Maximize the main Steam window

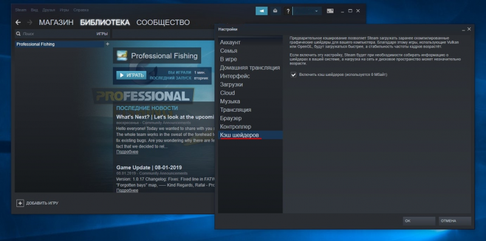pyautogui.click(x=351, y=11)
